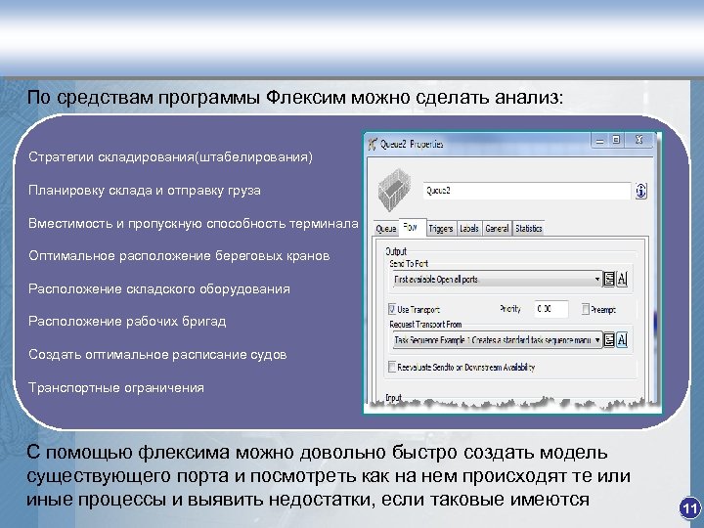The width and height of the screenshot is (704, 528).
Task: Open the A code editor icon for Send To Port
Action: 622,280
